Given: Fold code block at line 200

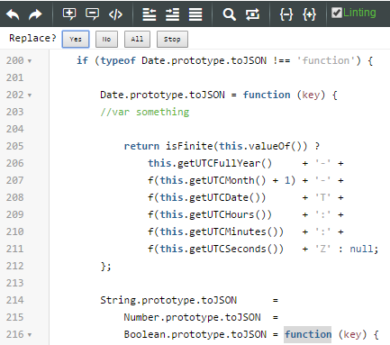Looking at the screenshot, I should pos(30,61).
